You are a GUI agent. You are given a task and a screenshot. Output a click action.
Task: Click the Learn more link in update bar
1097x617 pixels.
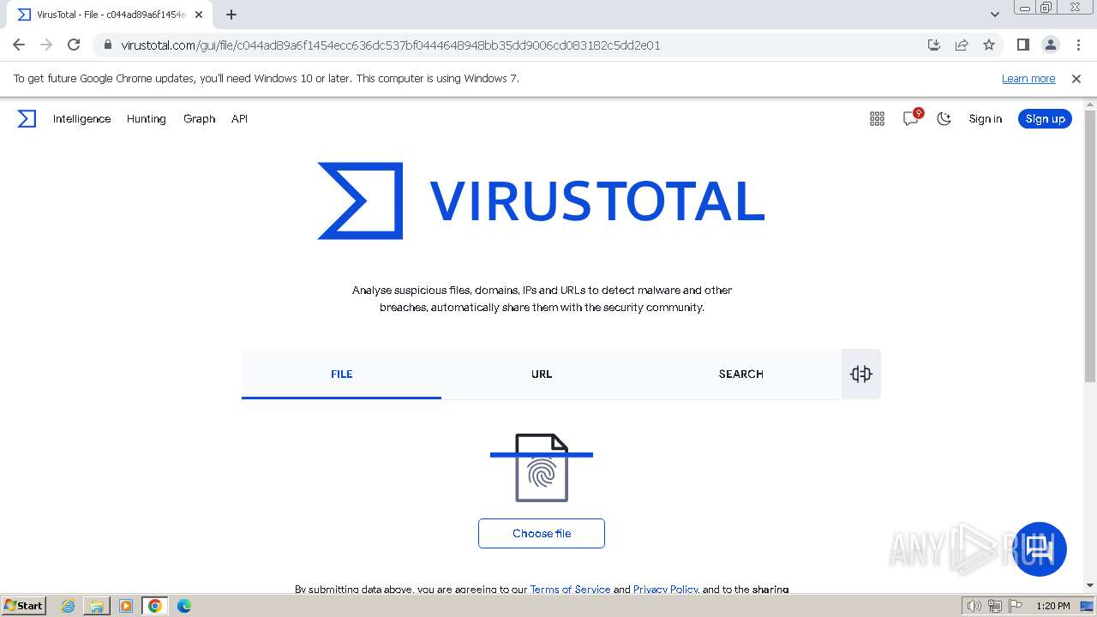[1028, 79]
